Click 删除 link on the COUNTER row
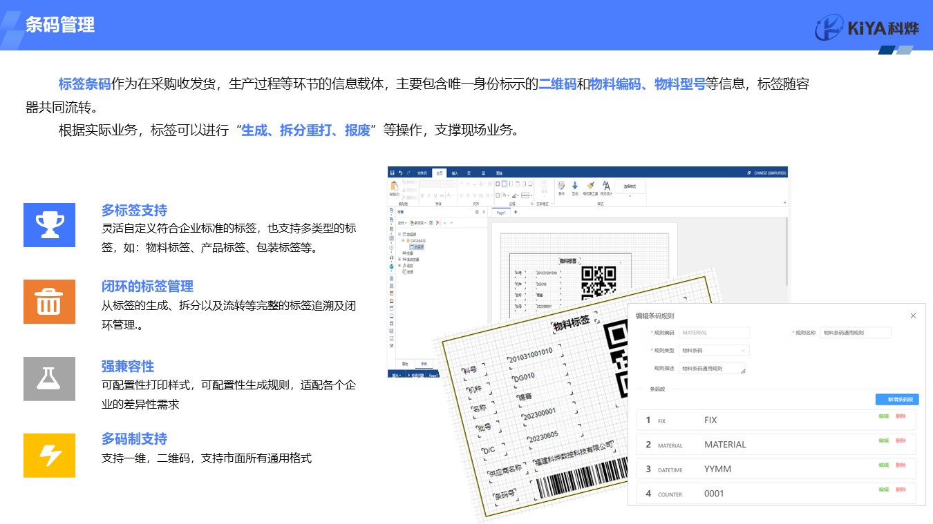The height and width of the screenshot is (524, 933). tap(901, 489)
